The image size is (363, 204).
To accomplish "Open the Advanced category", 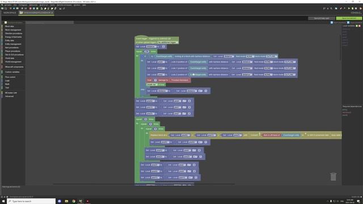I will tap(9, 96).
